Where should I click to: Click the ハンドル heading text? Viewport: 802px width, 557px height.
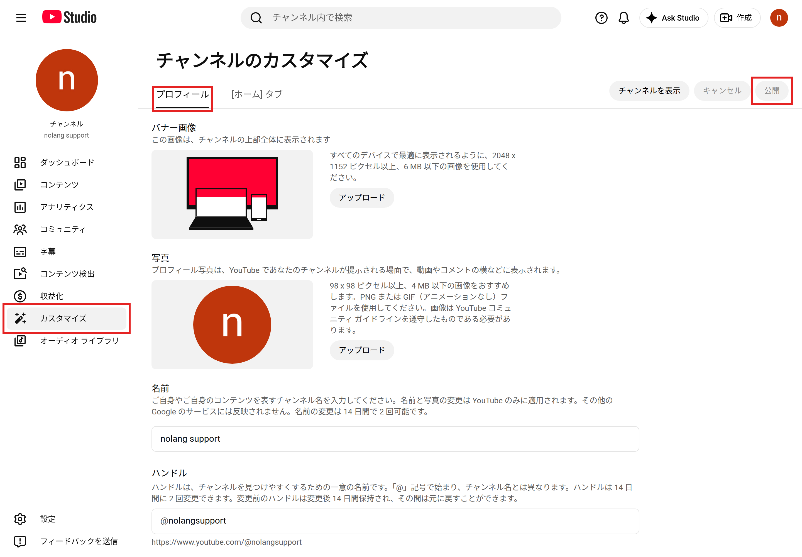tap(169, 473)
